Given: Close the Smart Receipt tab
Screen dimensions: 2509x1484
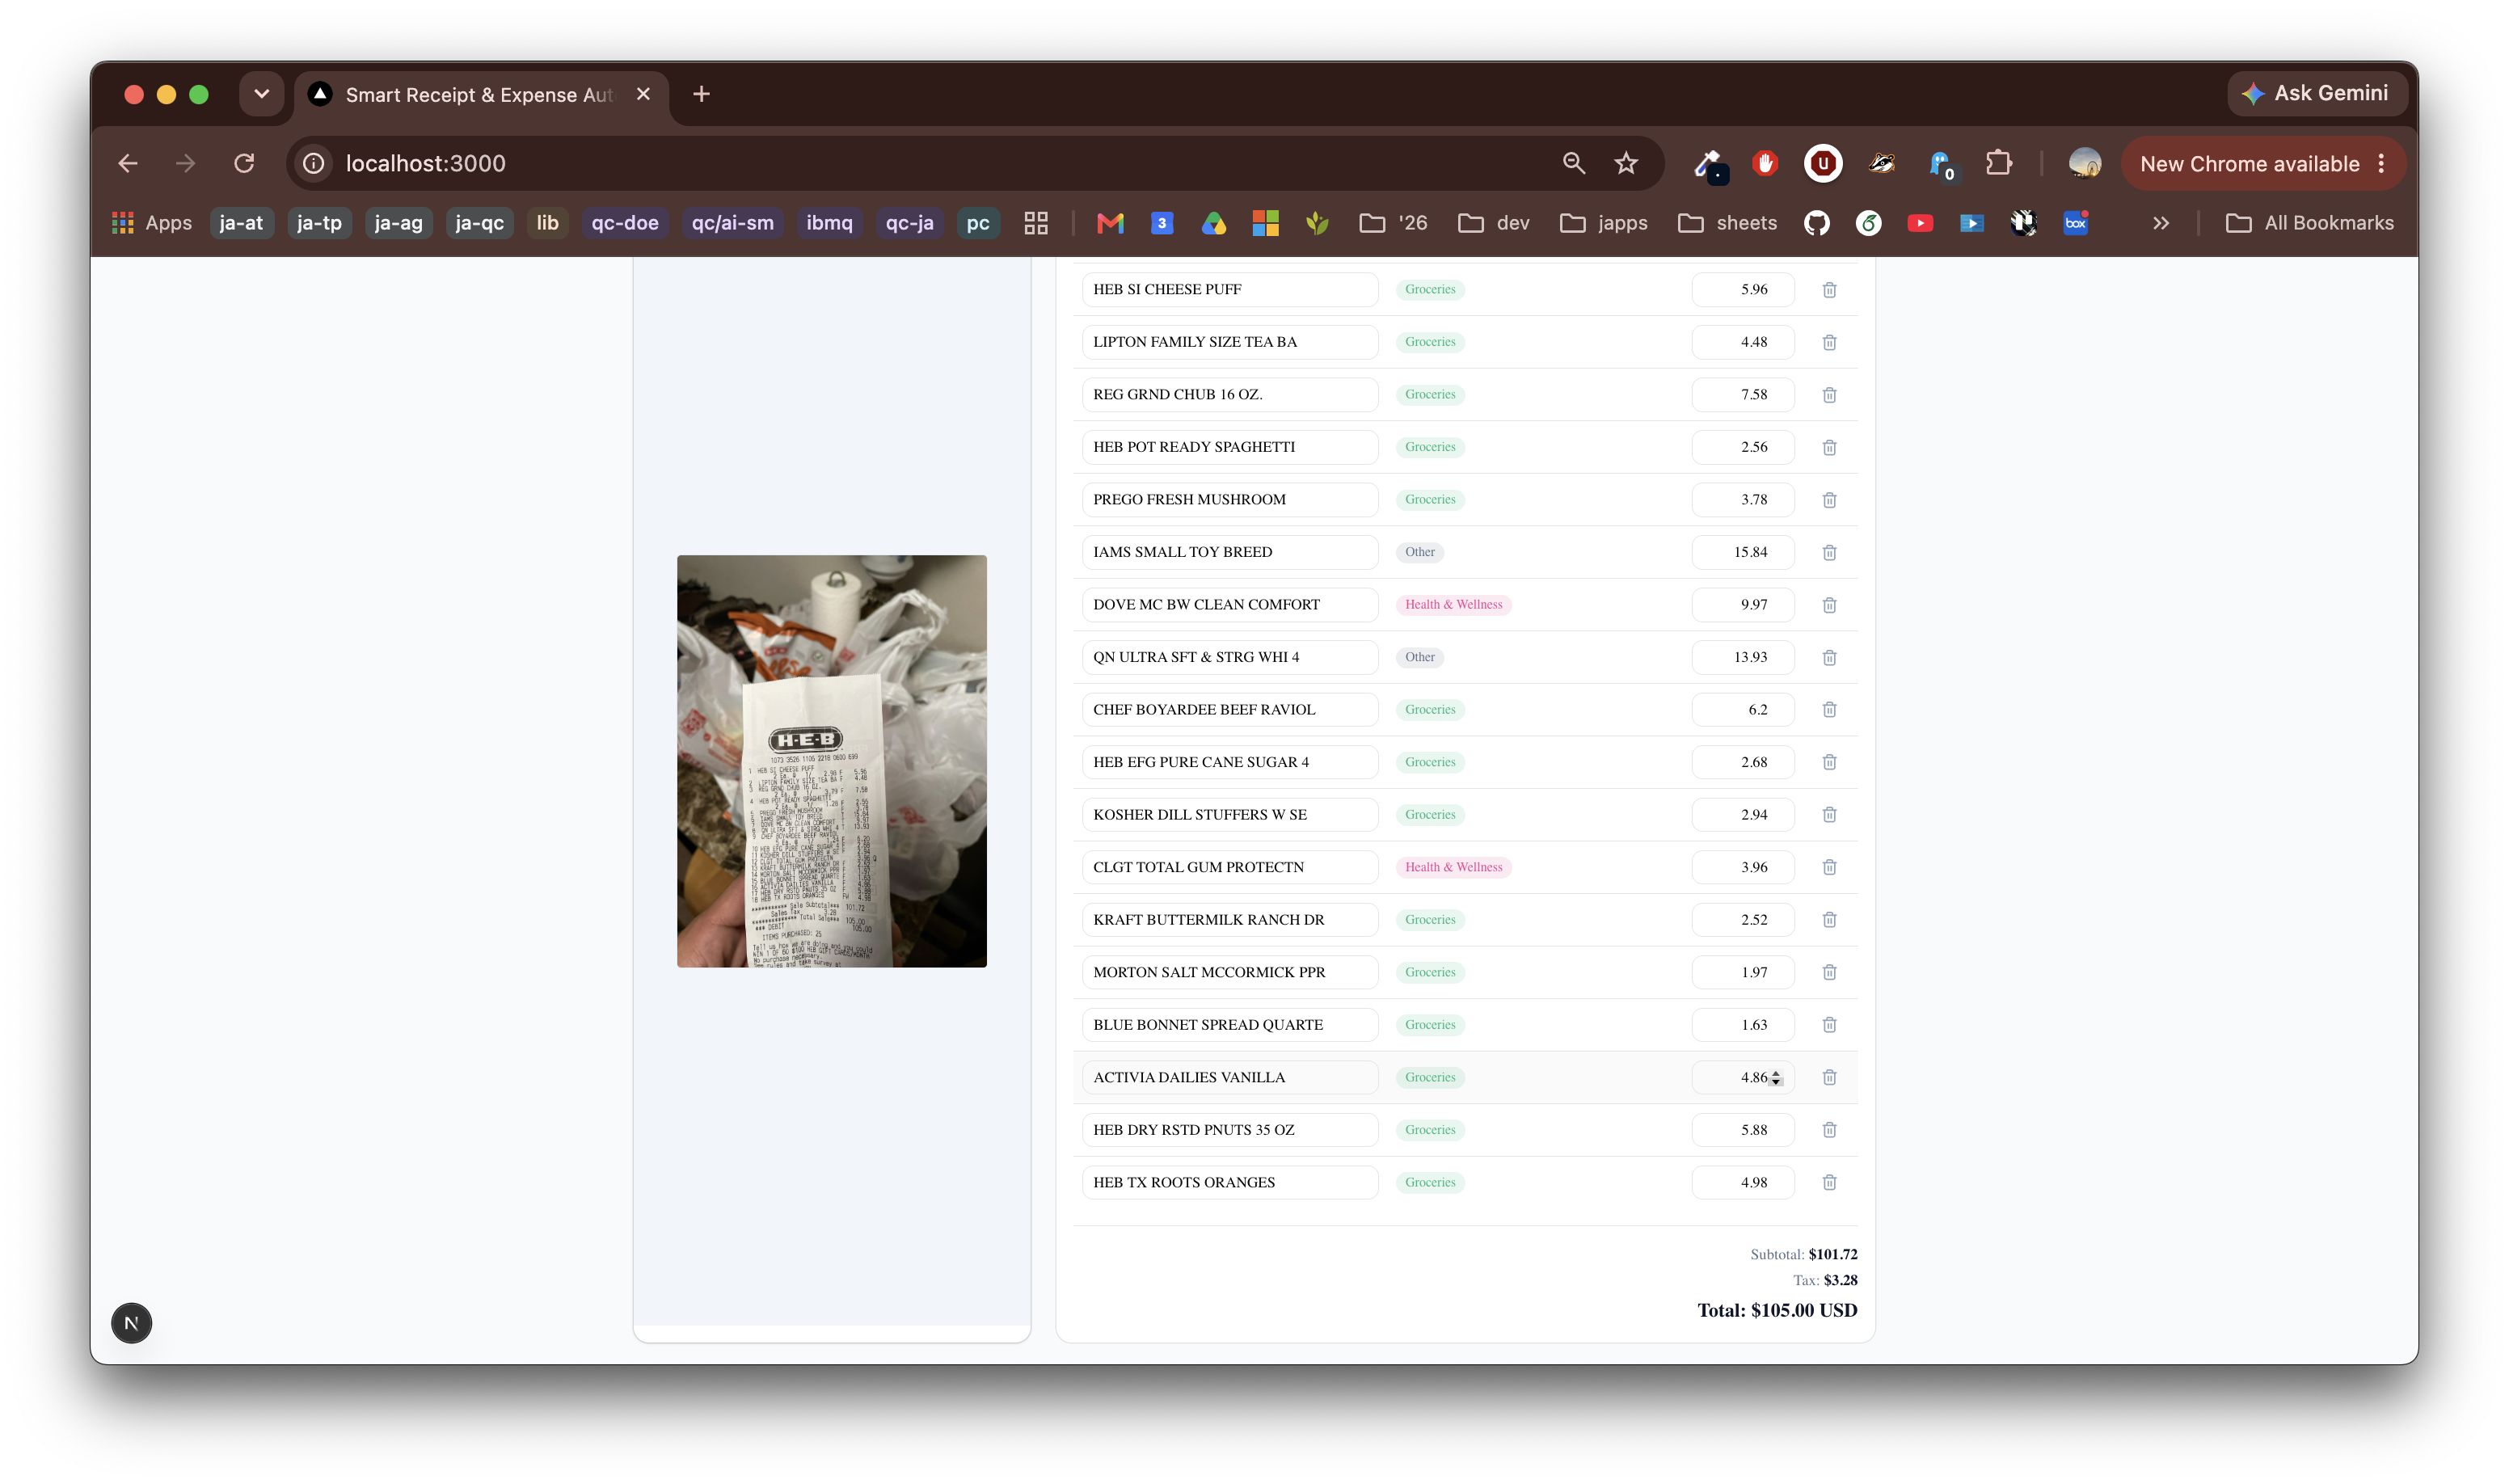Looking at the screenshot, I should [x=643, y=94].
